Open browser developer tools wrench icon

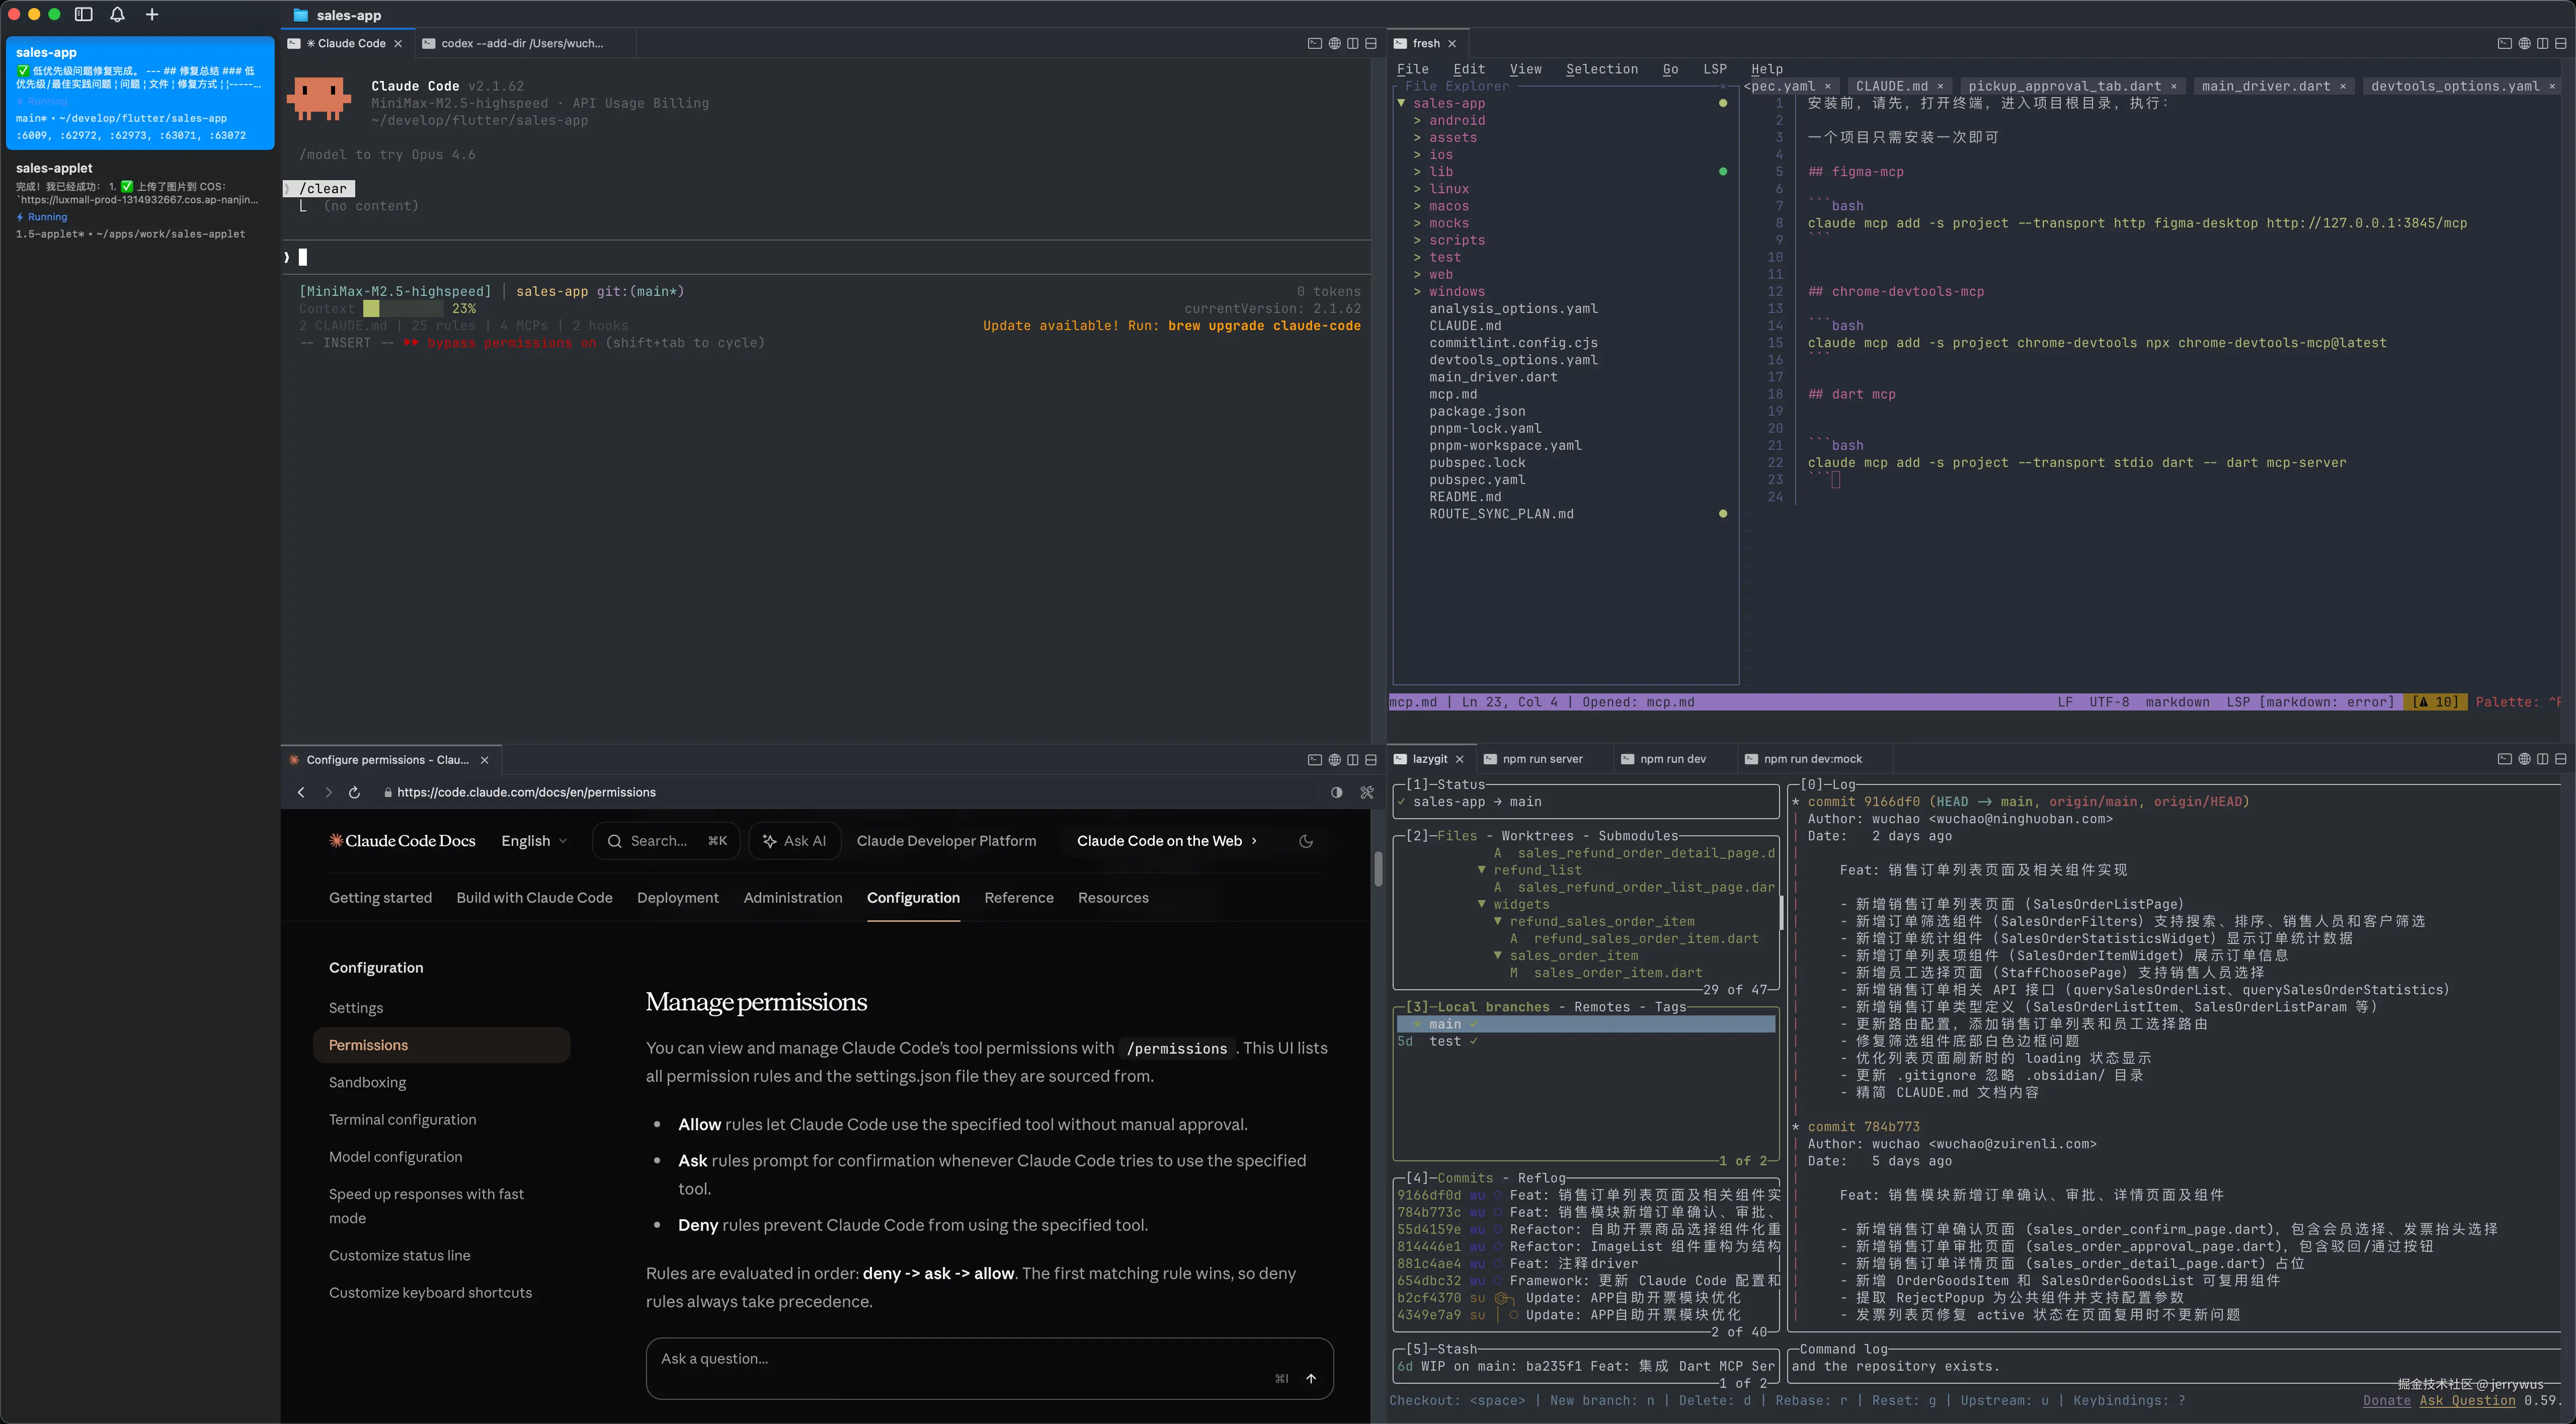click(1367, 792)
